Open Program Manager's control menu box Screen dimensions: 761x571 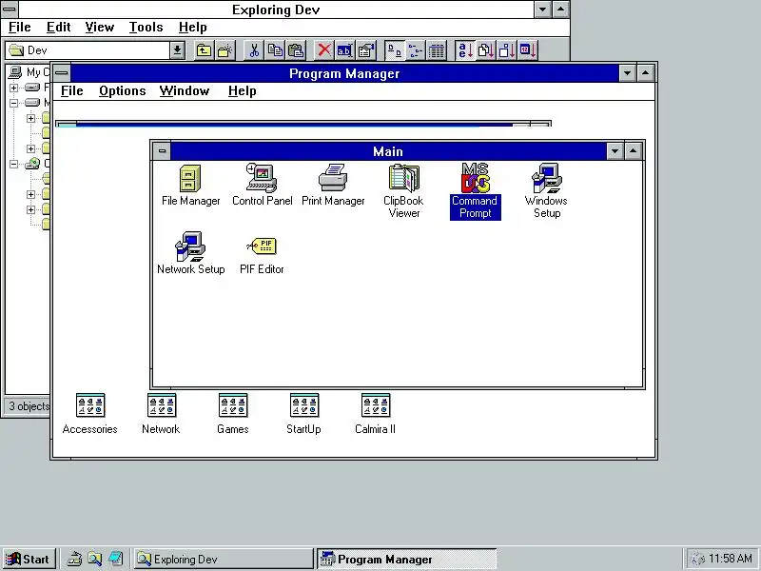click(x=62, y=73)
